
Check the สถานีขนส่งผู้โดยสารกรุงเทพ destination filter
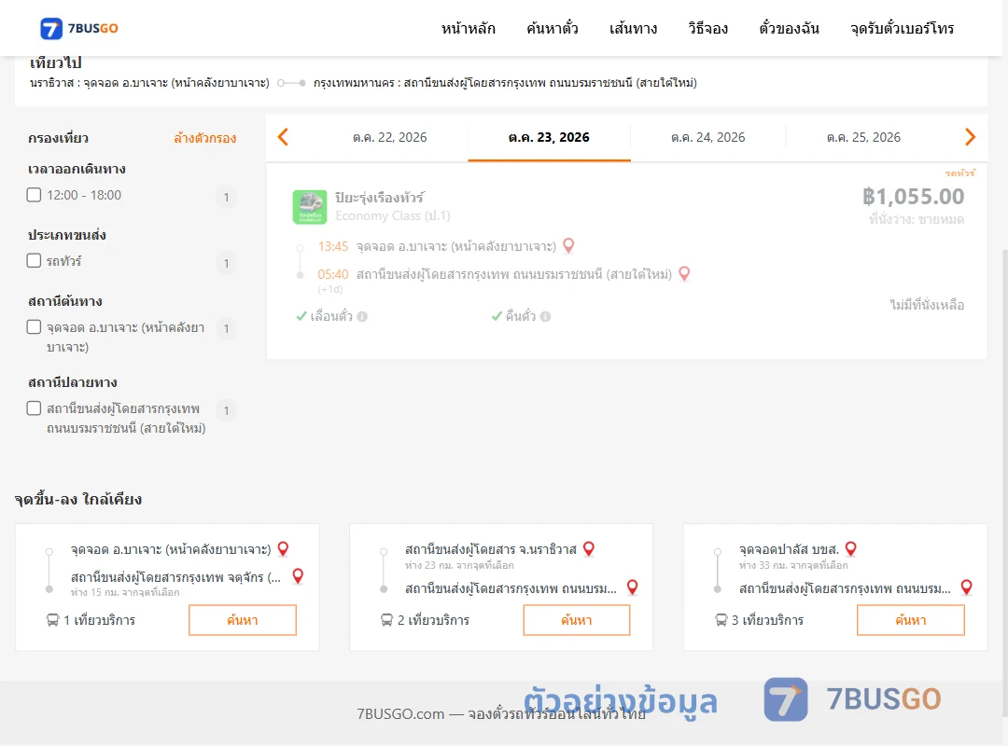pyautogui.click(x=35, y=408)
